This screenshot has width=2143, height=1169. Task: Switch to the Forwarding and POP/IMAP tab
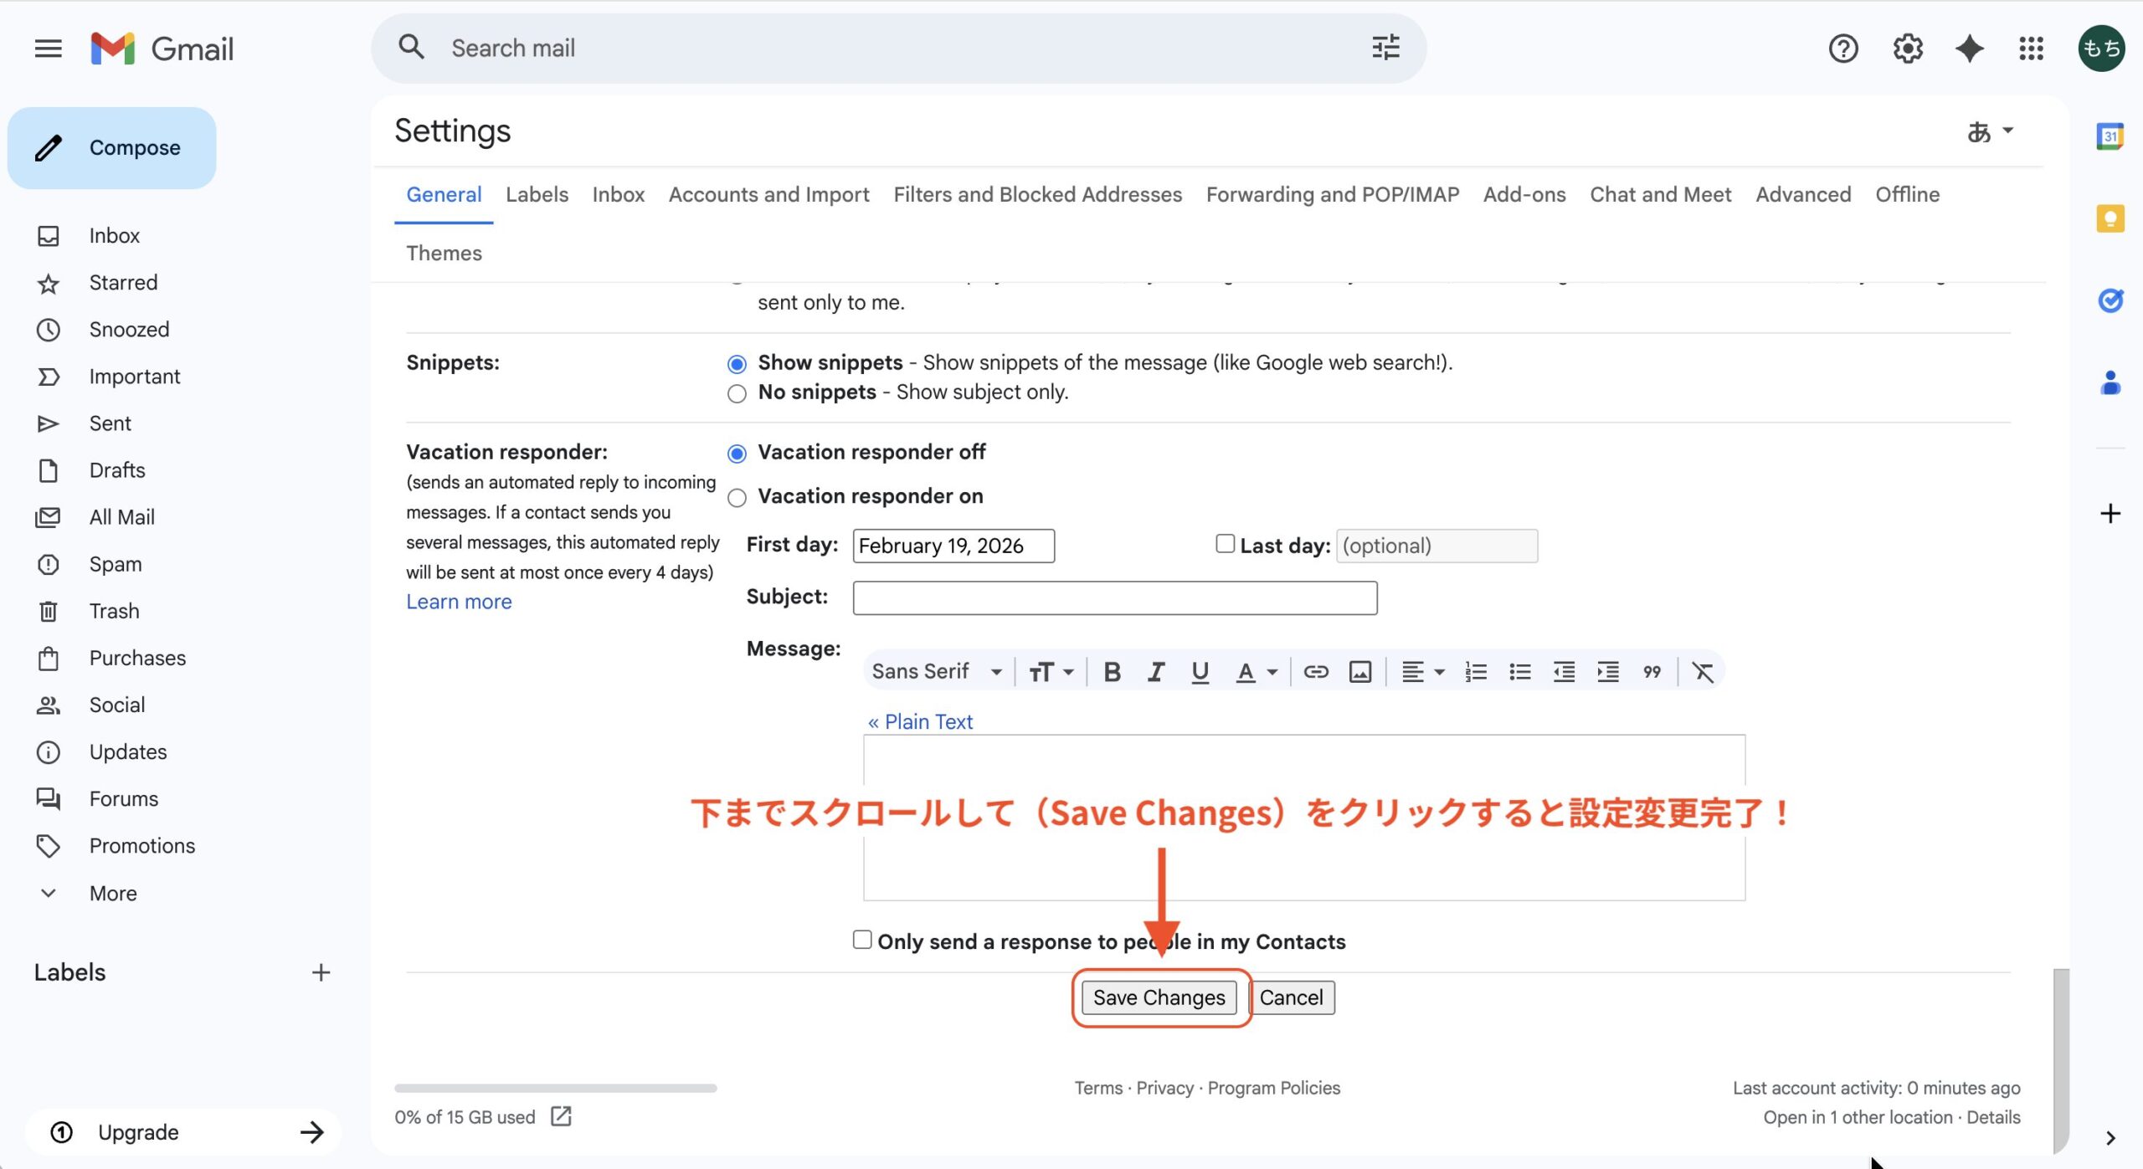(x=1332, y=194)
